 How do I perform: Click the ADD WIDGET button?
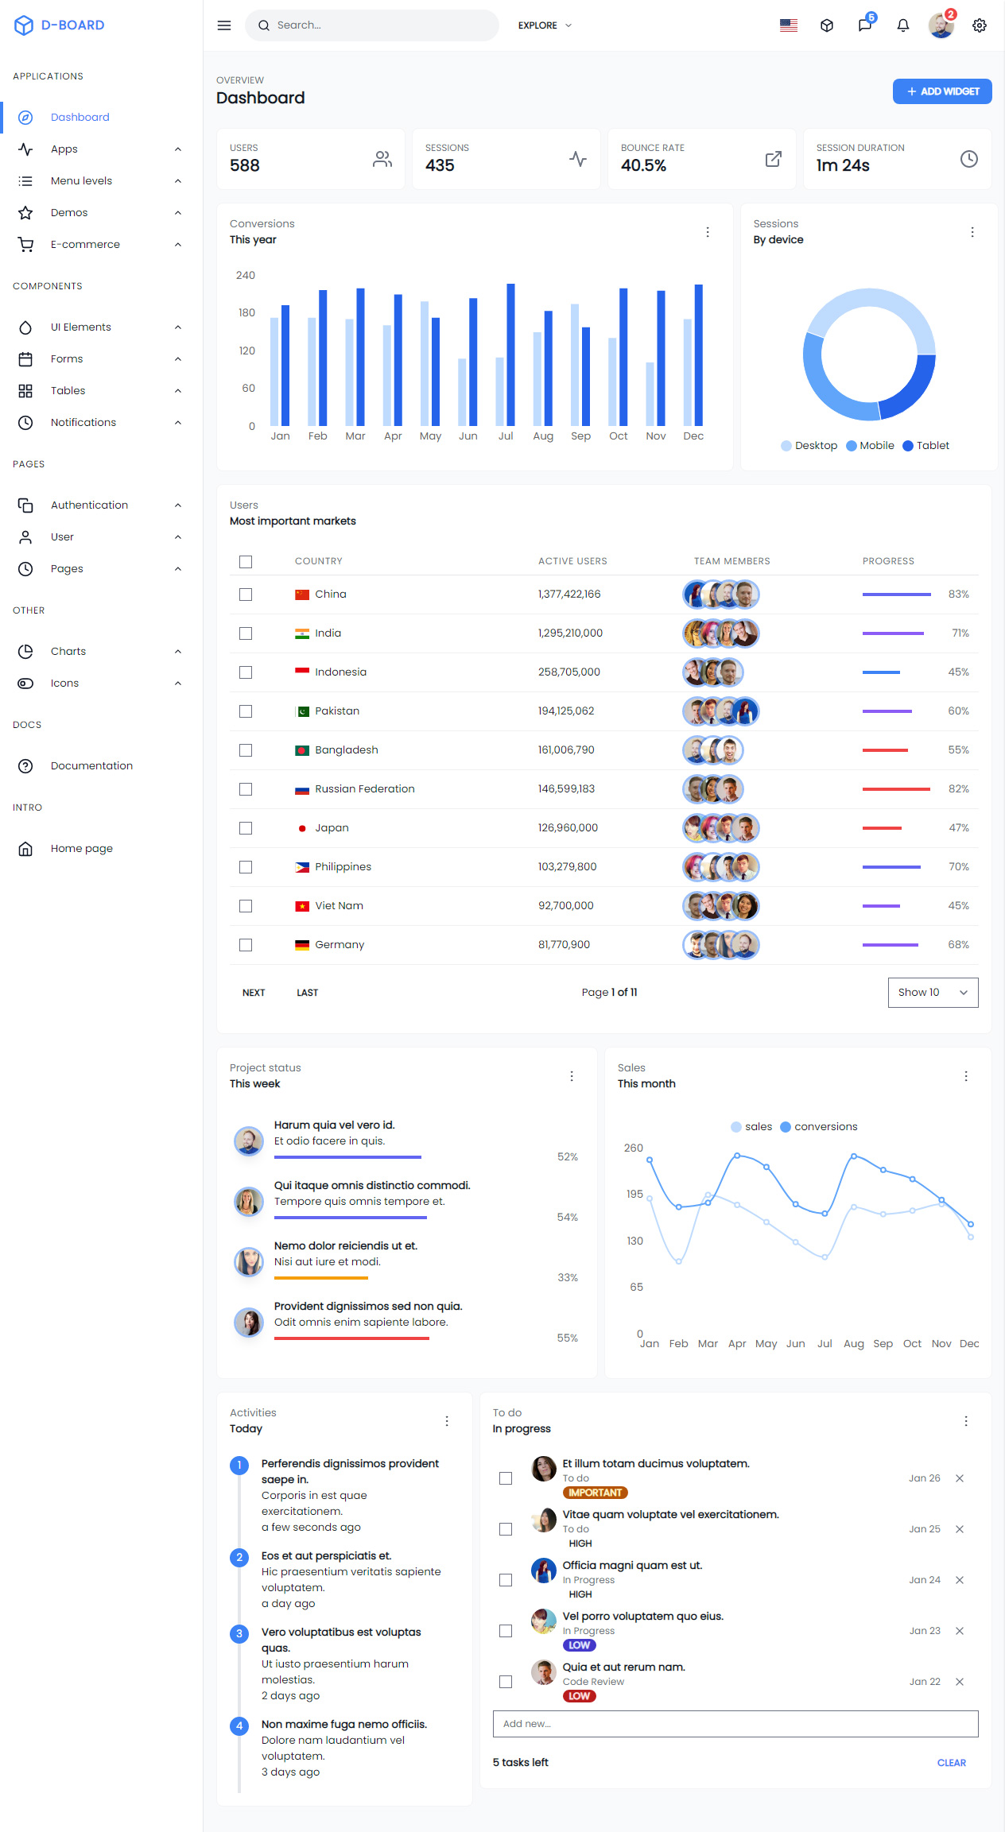[x=942, y=91]
